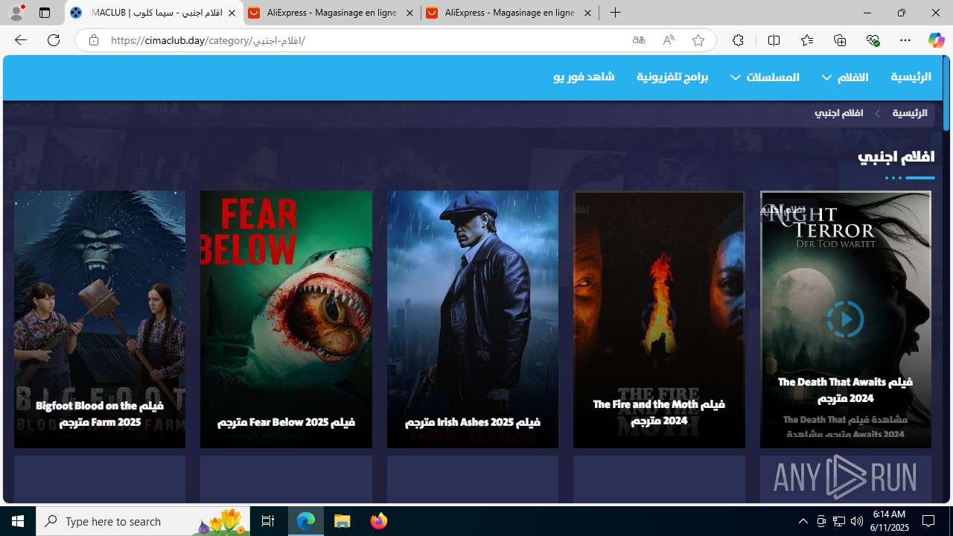This screenshot has height=536, width=953.
Task: Open شاهد فور يو navigation item
Action: (584, 77)
